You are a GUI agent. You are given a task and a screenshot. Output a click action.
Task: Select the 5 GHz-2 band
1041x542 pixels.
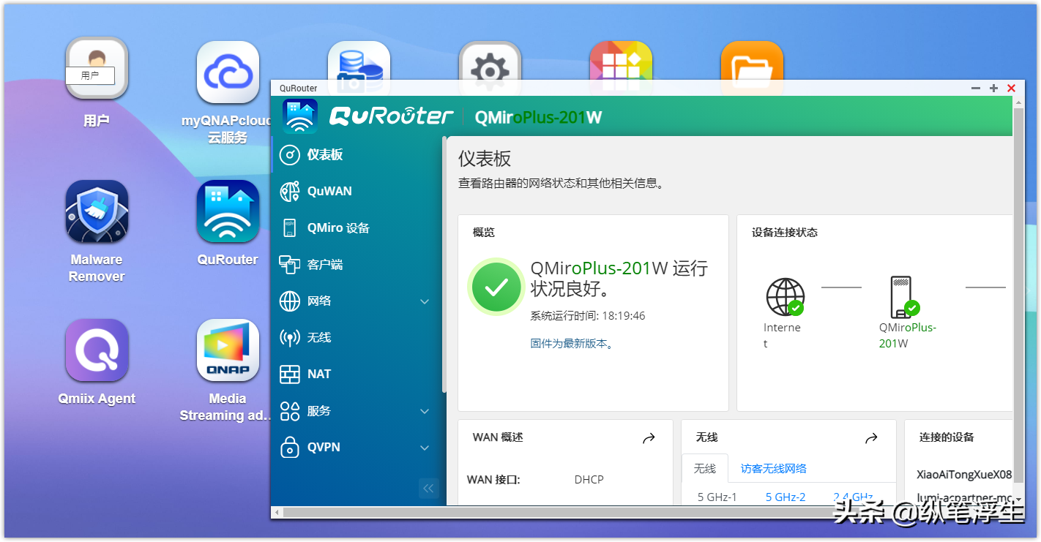click(786, 497)
